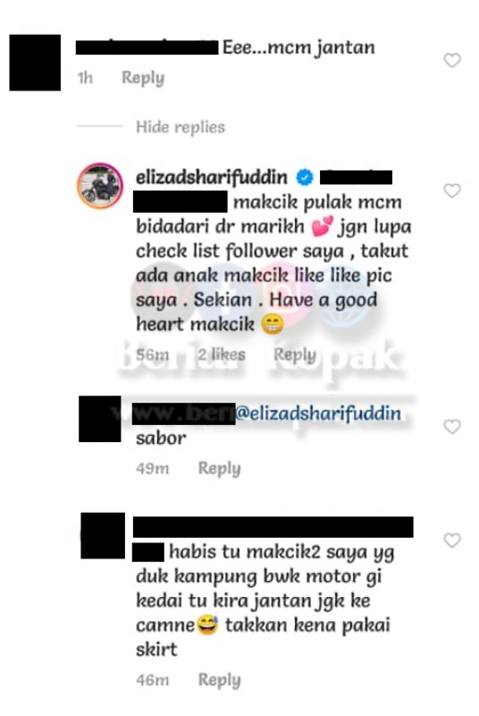This screenshot has width=479, height=716.
Task: View who gave the 2 likes
Action: [222, 354]
